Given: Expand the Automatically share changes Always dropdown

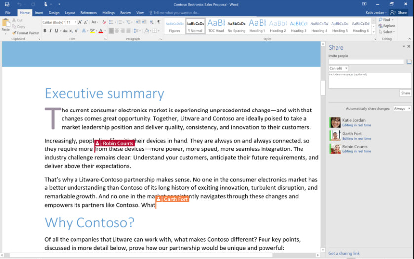Looking at the screenshot, I should 402,109.
